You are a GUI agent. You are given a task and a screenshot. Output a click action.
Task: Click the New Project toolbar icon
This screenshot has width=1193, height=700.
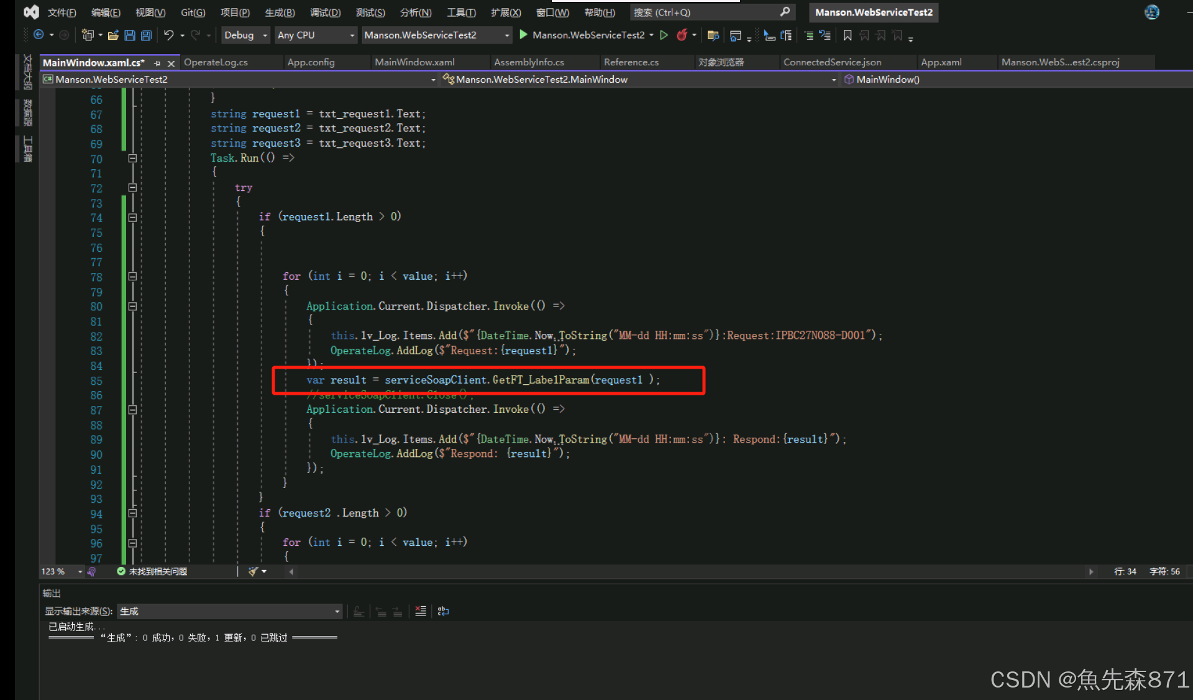coord(88,35)
